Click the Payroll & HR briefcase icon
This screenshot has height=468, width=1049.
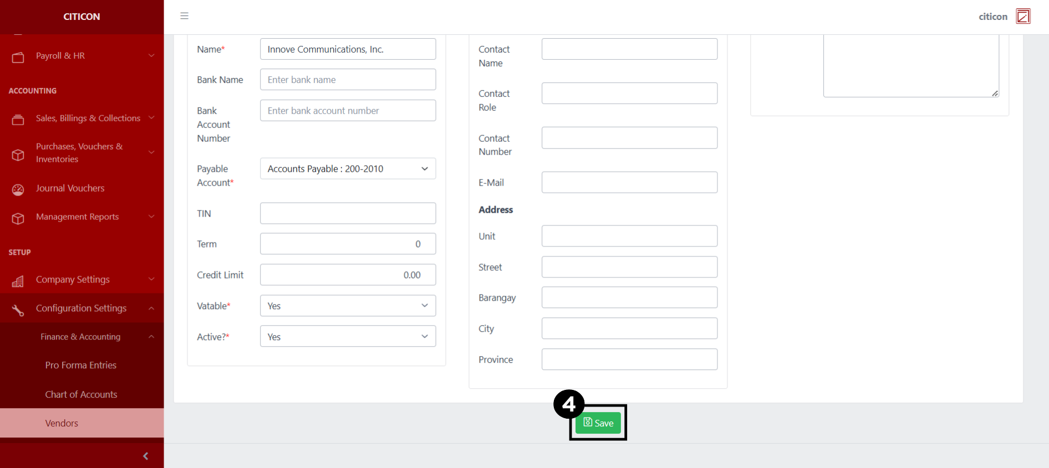18,57
